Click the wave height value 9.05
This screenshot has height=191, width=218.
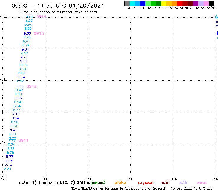(x=18, y=98)
